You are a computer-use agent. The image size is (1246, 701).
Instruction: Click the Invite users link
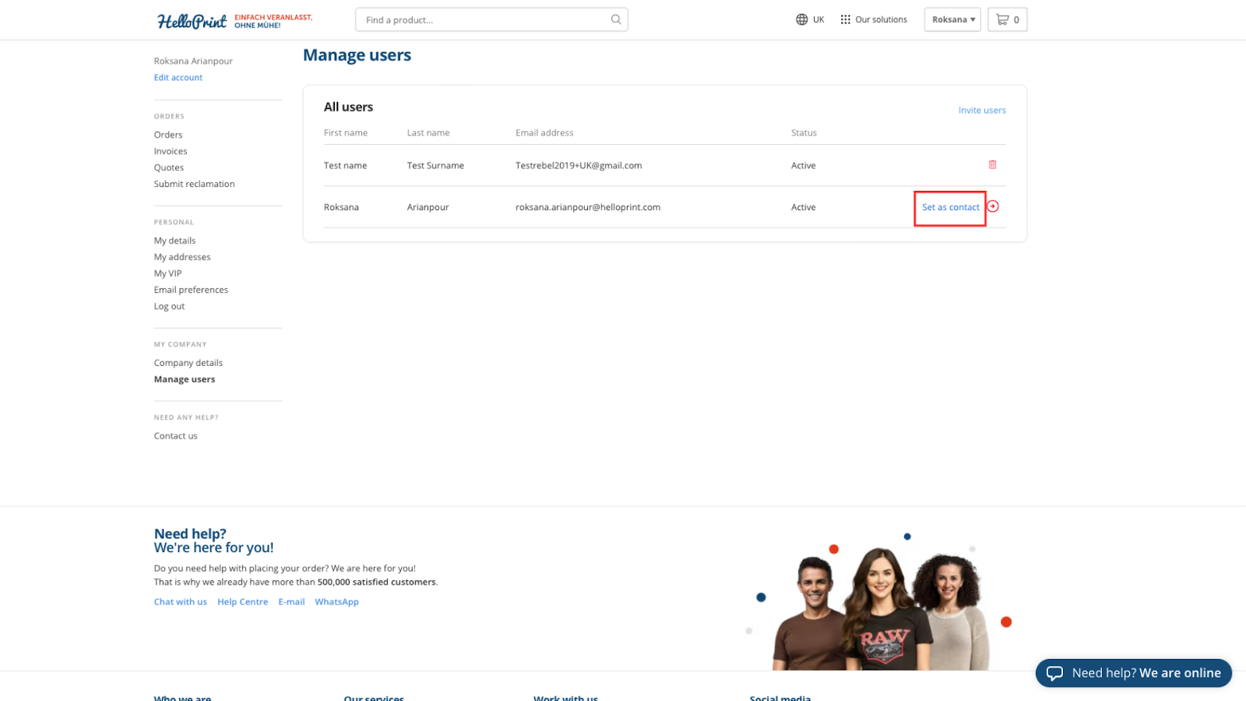coord(982,111)
